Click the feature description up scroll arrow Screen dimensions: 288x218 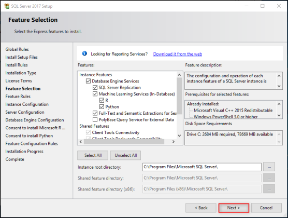[279, 76]
